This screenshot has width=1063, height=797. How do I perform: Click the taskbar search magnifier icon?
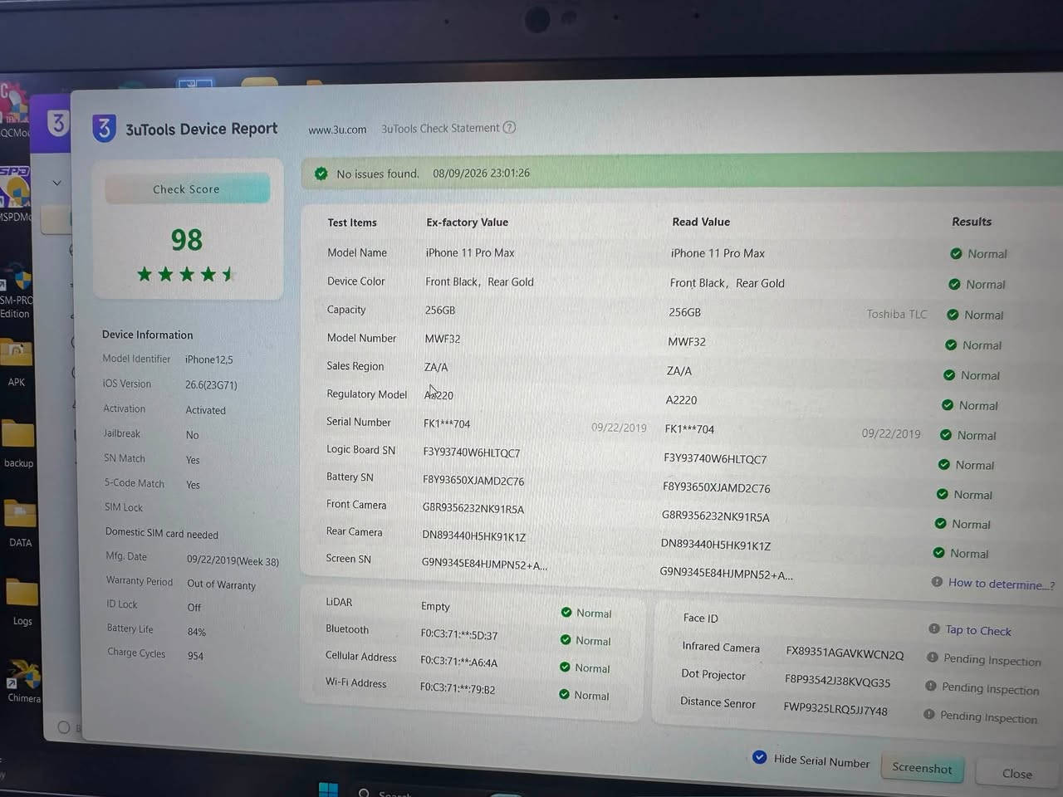(364, 794)
